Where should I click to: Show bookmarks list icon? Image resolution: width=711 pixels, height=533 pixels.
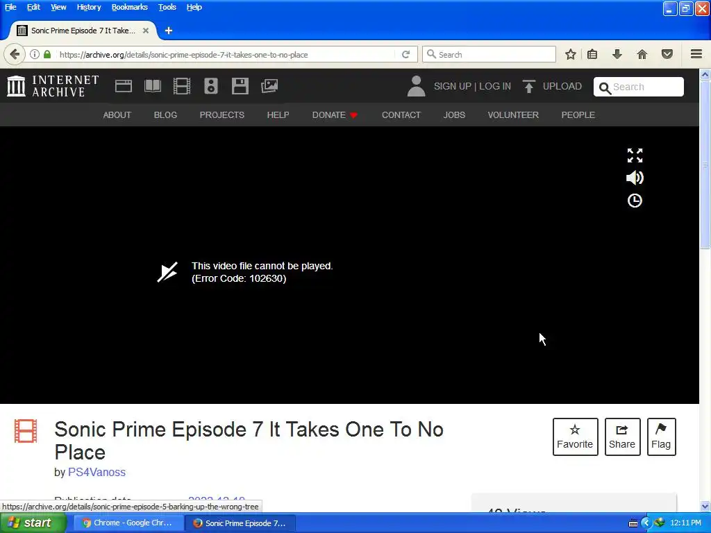592,54
